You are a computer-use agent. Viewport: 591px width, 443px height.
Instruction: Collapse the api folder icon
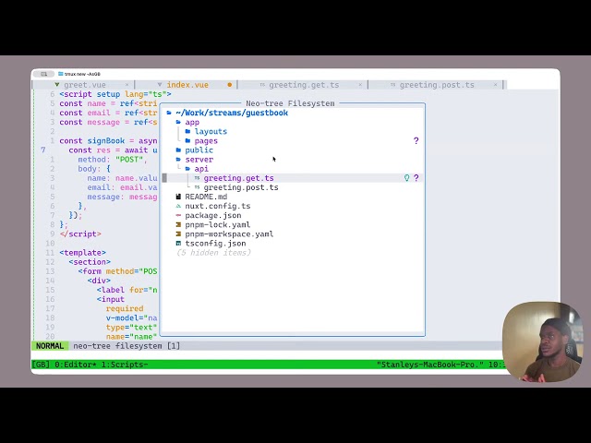tap(187, 169)
